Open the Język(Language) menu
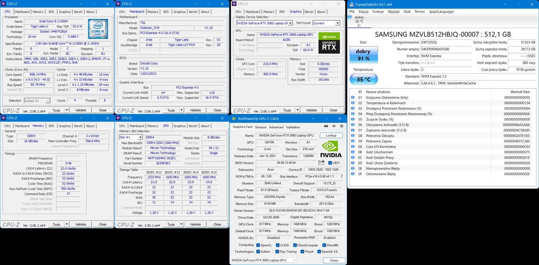The height and width of the screenshot is (265, 539). coord(441,11)
